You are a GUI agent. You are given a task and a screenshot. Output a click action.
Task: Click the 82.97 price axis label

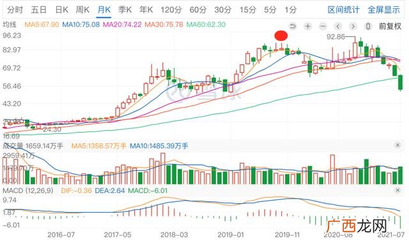pyautogui.click(x=12, y=50)
